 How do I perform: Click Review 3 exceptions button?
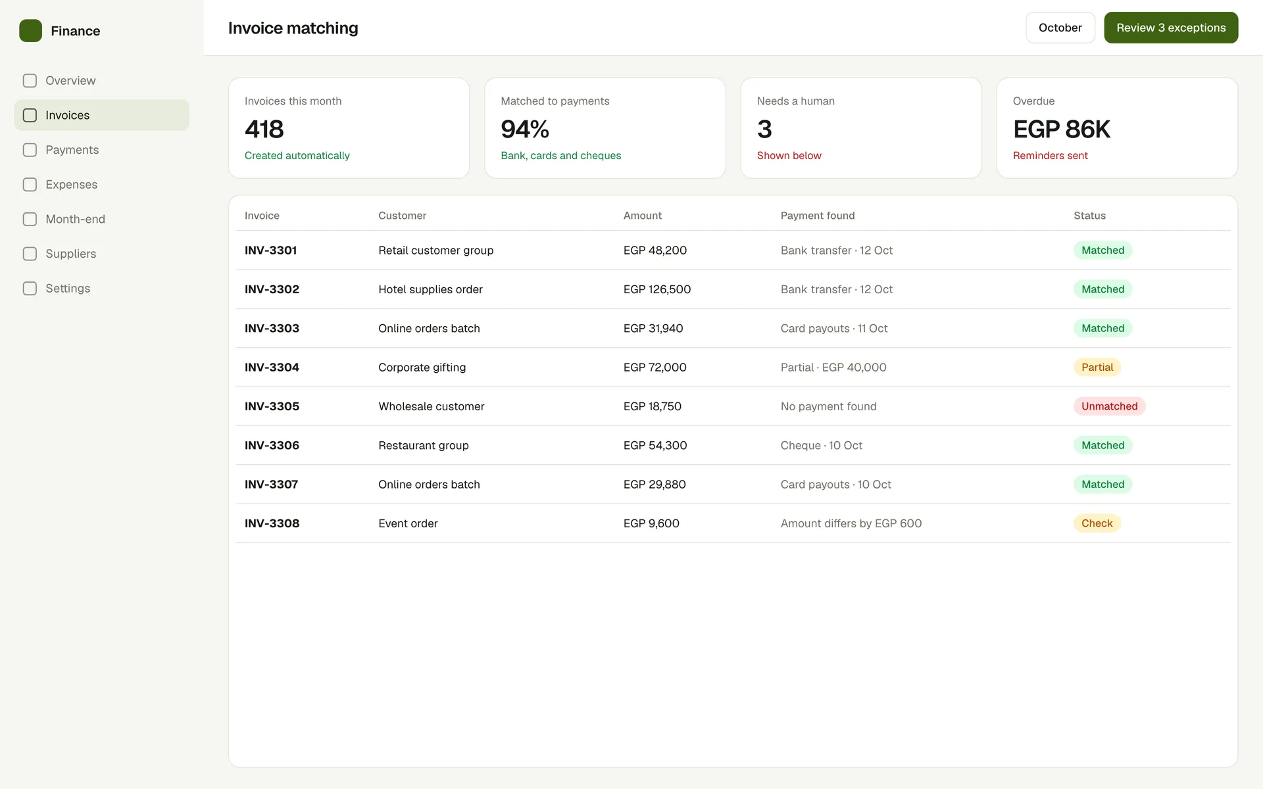point(1171,28)
